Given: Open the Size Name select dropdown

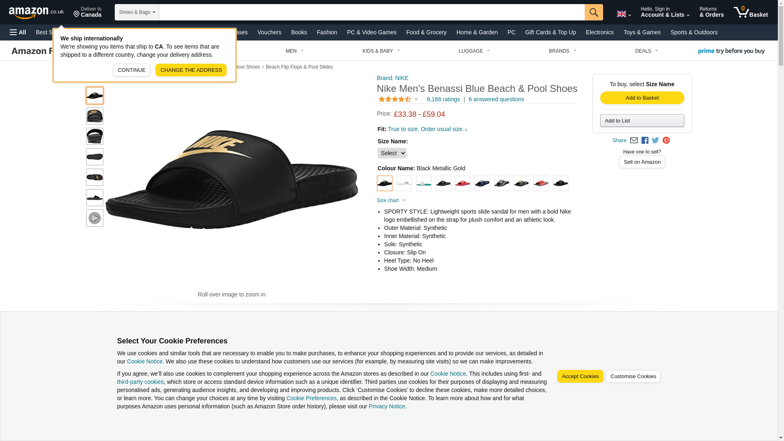Looking at the screenshot, I should click(x=392, y=153).
